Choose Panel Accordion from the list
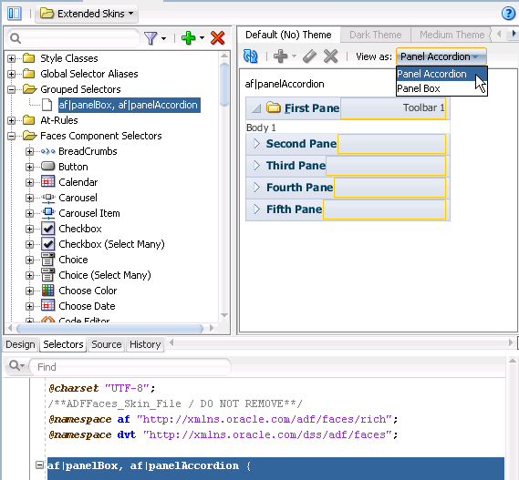 click(x=441, y=74)
